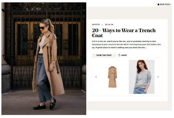This screenshot has height=118, width=174.
Task: Select the SHOP tab label
Action: click(124, 55)
